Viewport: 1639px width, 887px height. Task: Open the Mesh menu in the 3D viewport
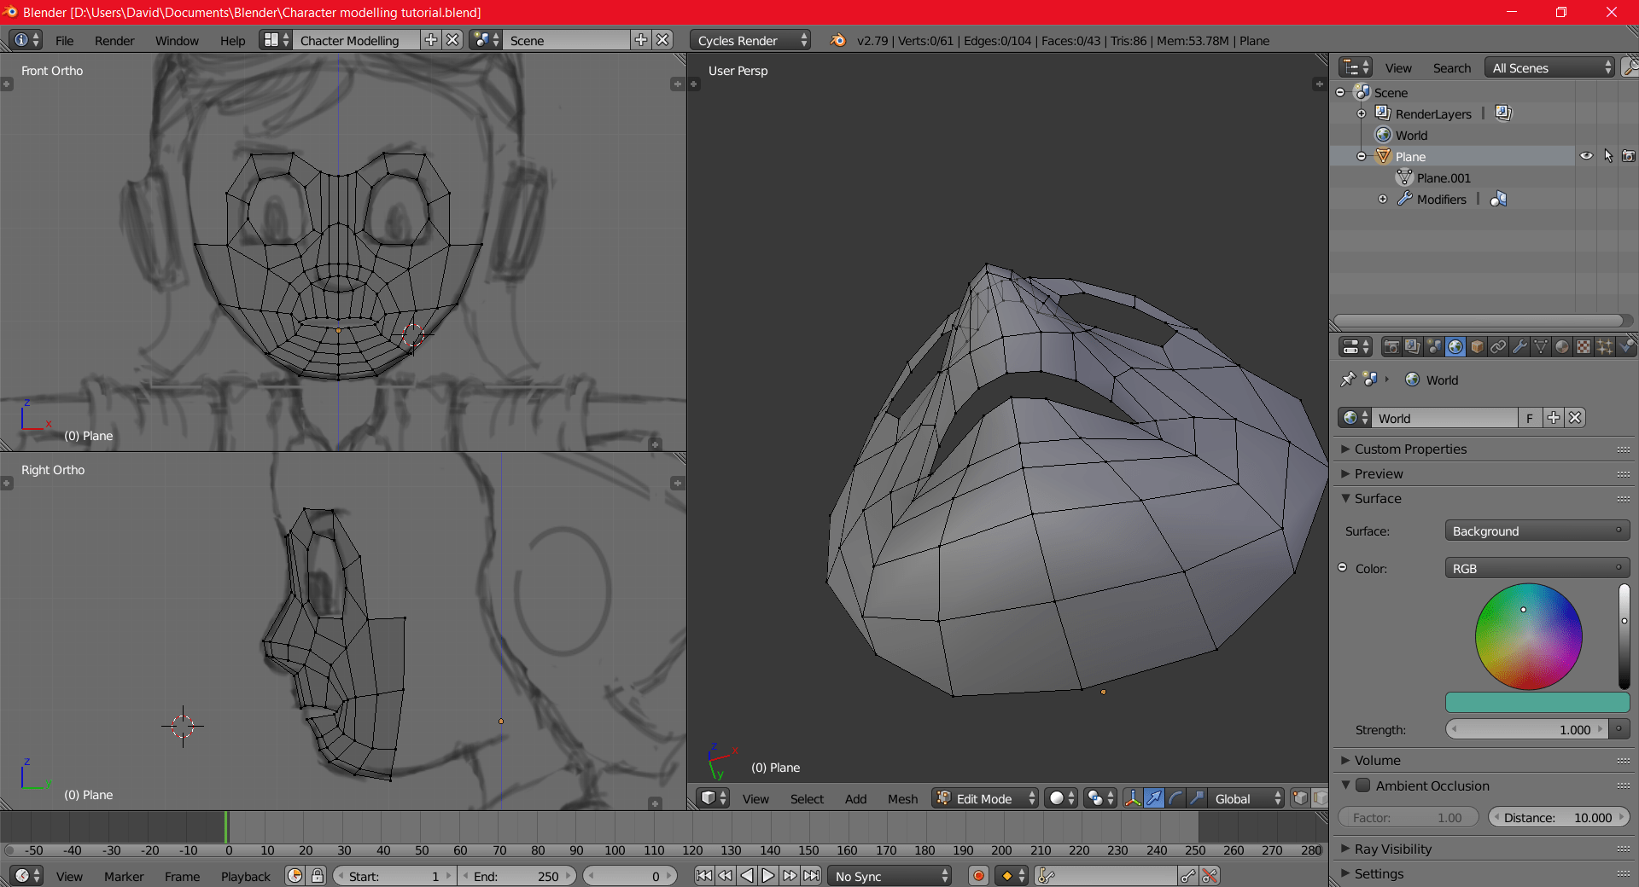pyautogui.click(x=902, y=798)
